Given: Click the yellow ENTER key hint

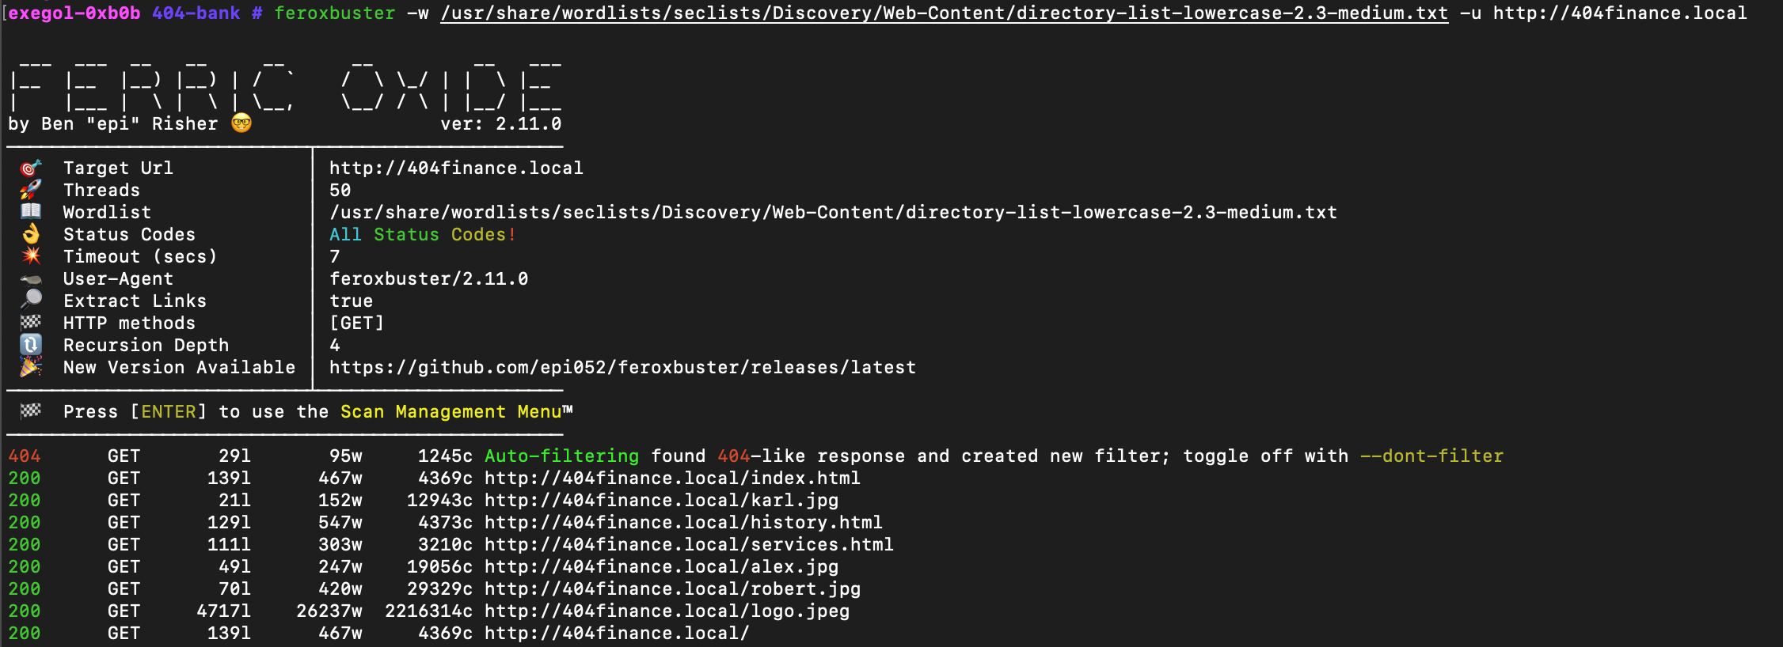Looking at the screenshot, I should tap(169, 412).
